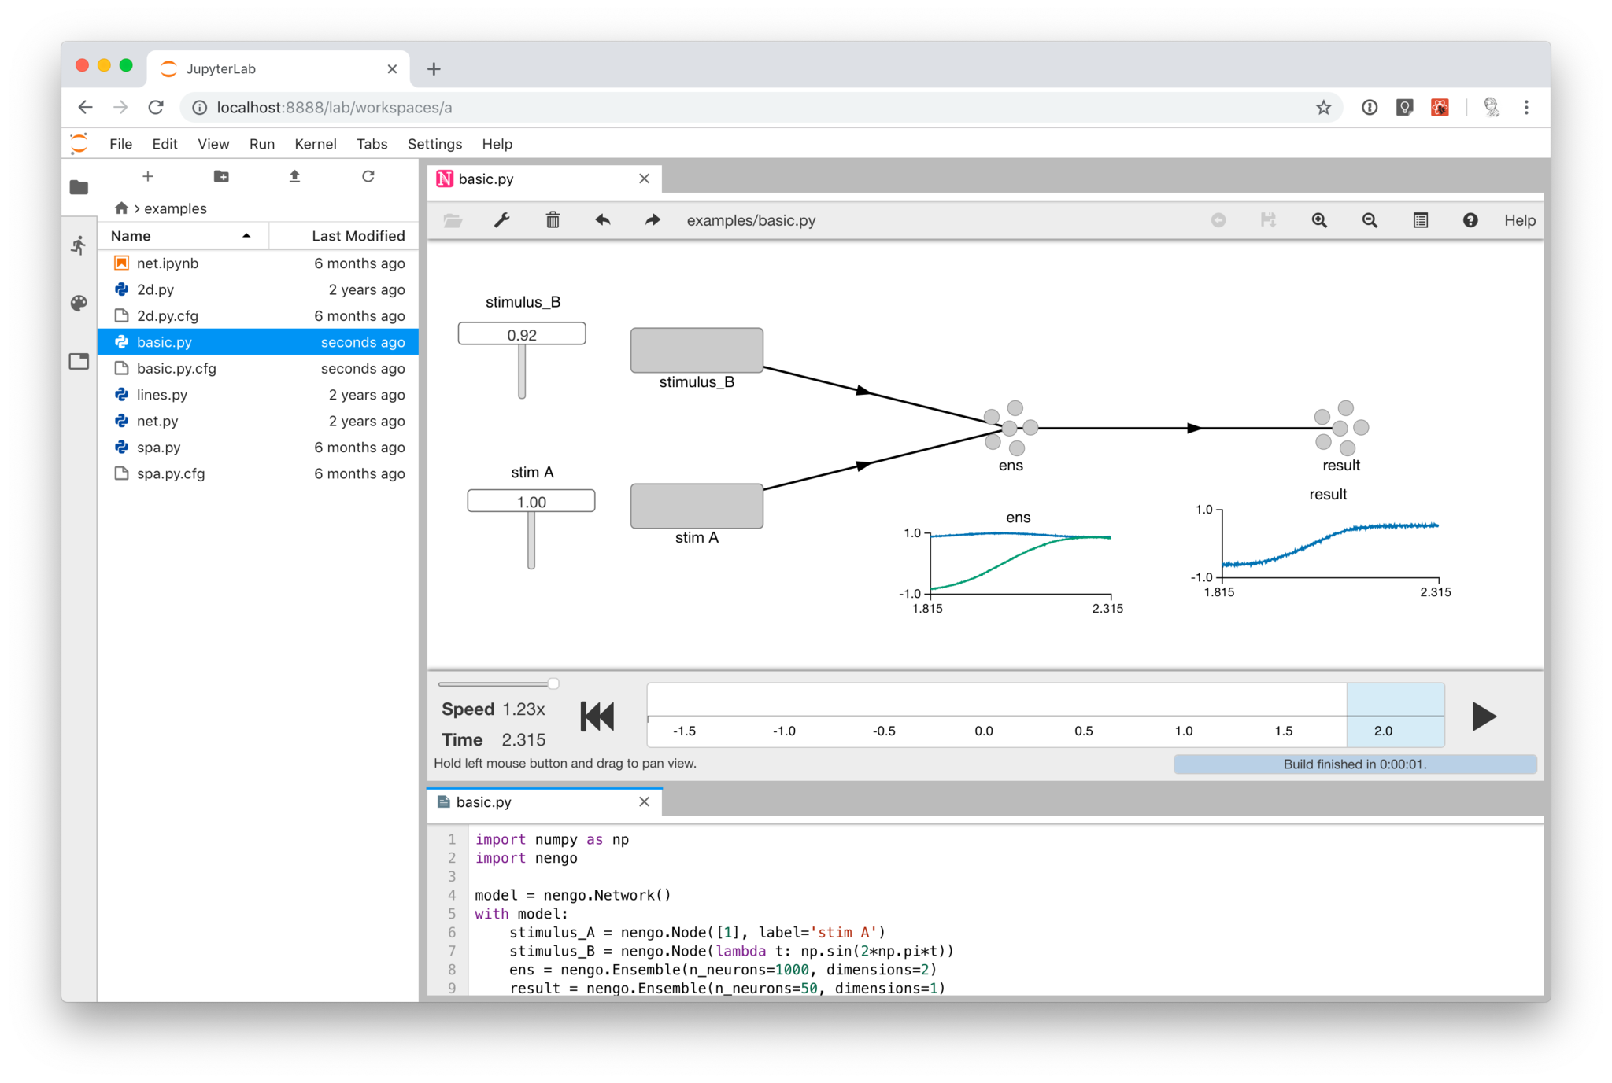Click the redo arrow in Nengo toolbar
The height and width of the screenshot is (1083, 1612).
click(653, 220)
